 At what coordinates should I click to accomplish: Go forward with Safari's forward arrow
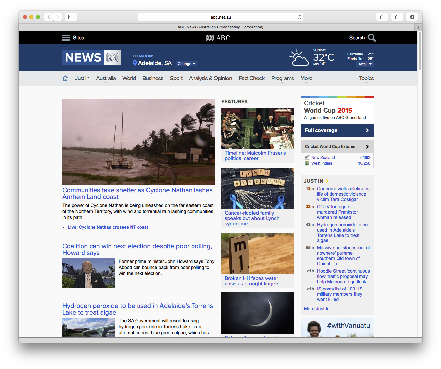58,17
